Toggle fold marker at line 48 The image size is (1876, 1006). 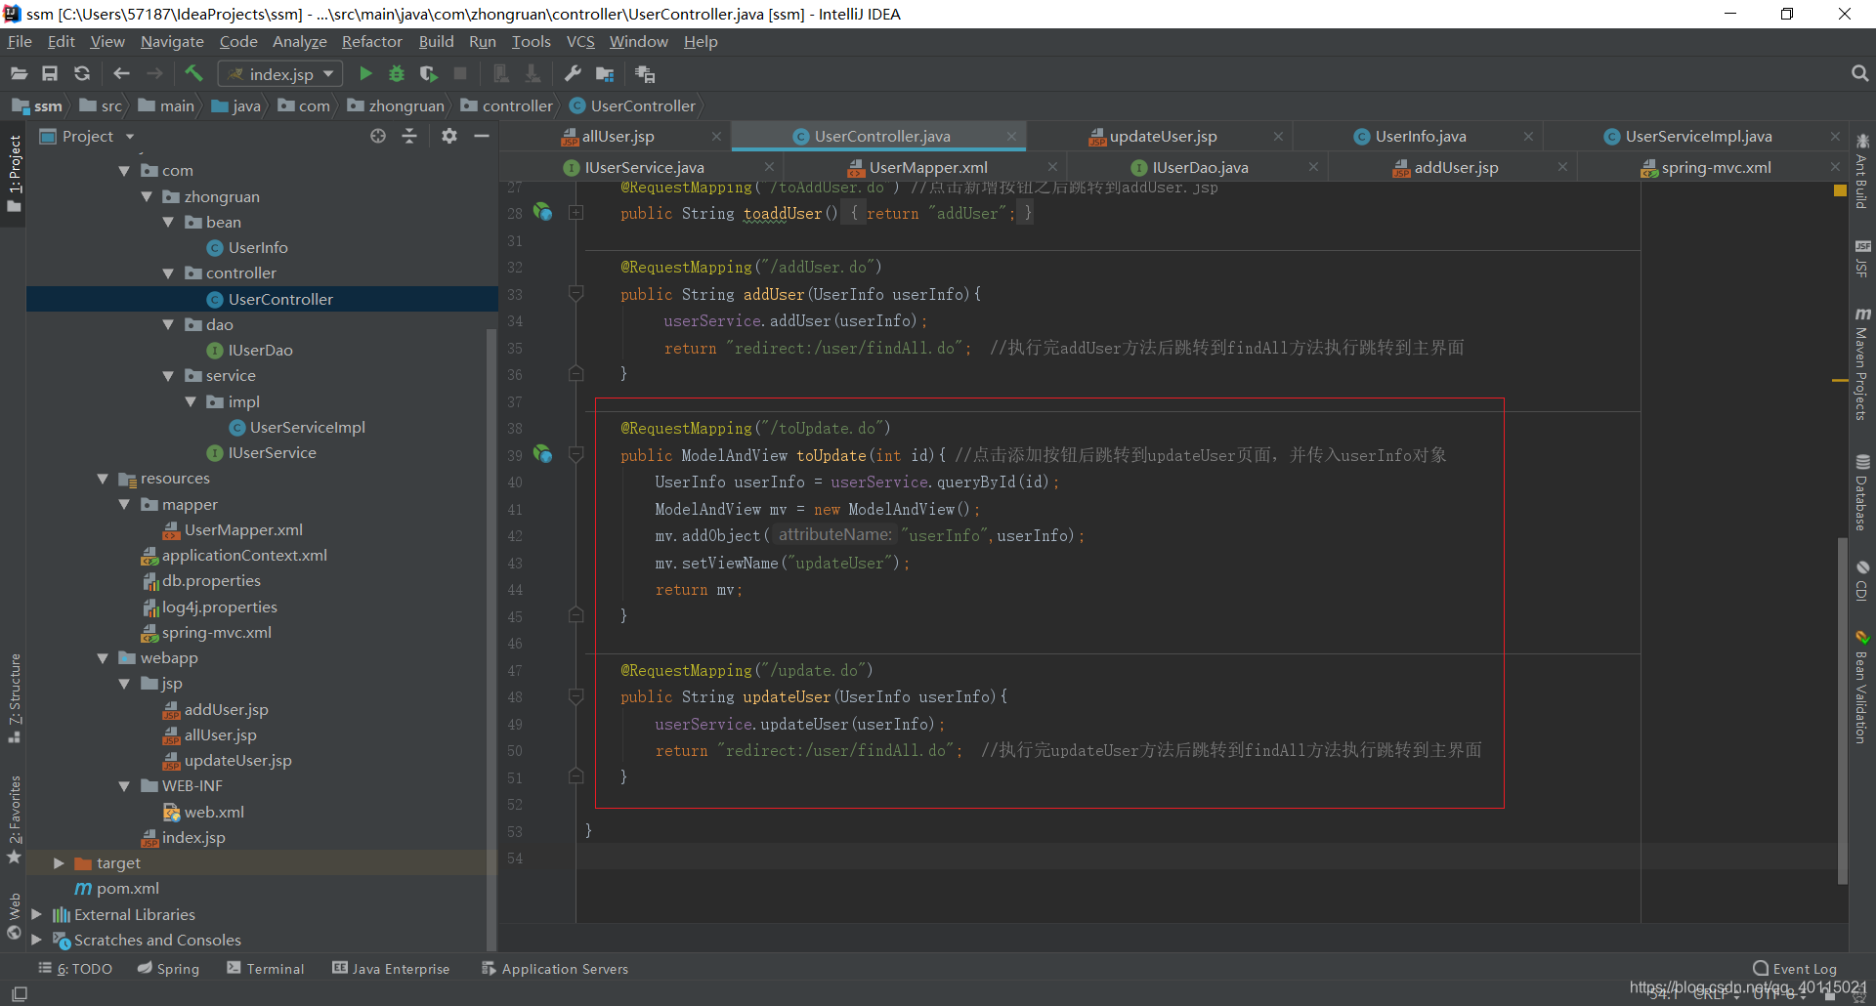(x=576, y=696)
